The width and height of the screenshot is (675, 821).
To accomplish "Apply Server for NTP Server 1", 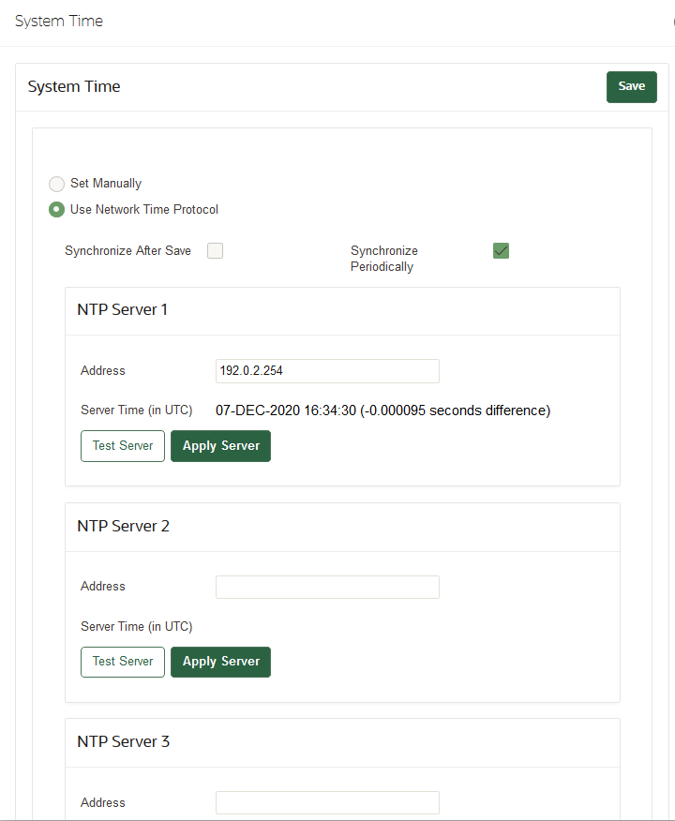I will point(221,446).
